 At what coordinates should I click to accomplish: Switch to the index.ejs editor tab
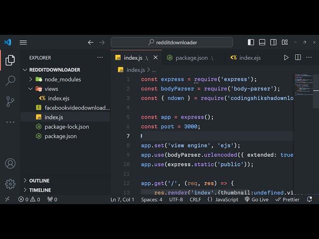click(249, 58)
